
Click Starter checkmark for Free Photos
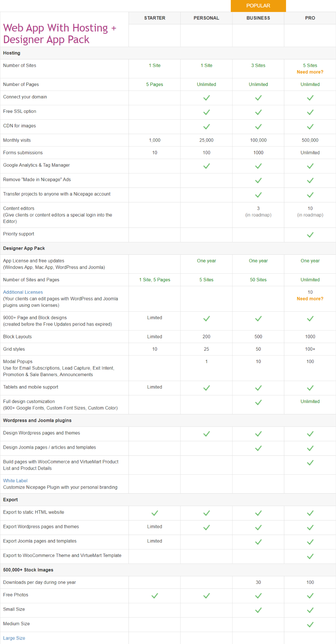point(155,596)
